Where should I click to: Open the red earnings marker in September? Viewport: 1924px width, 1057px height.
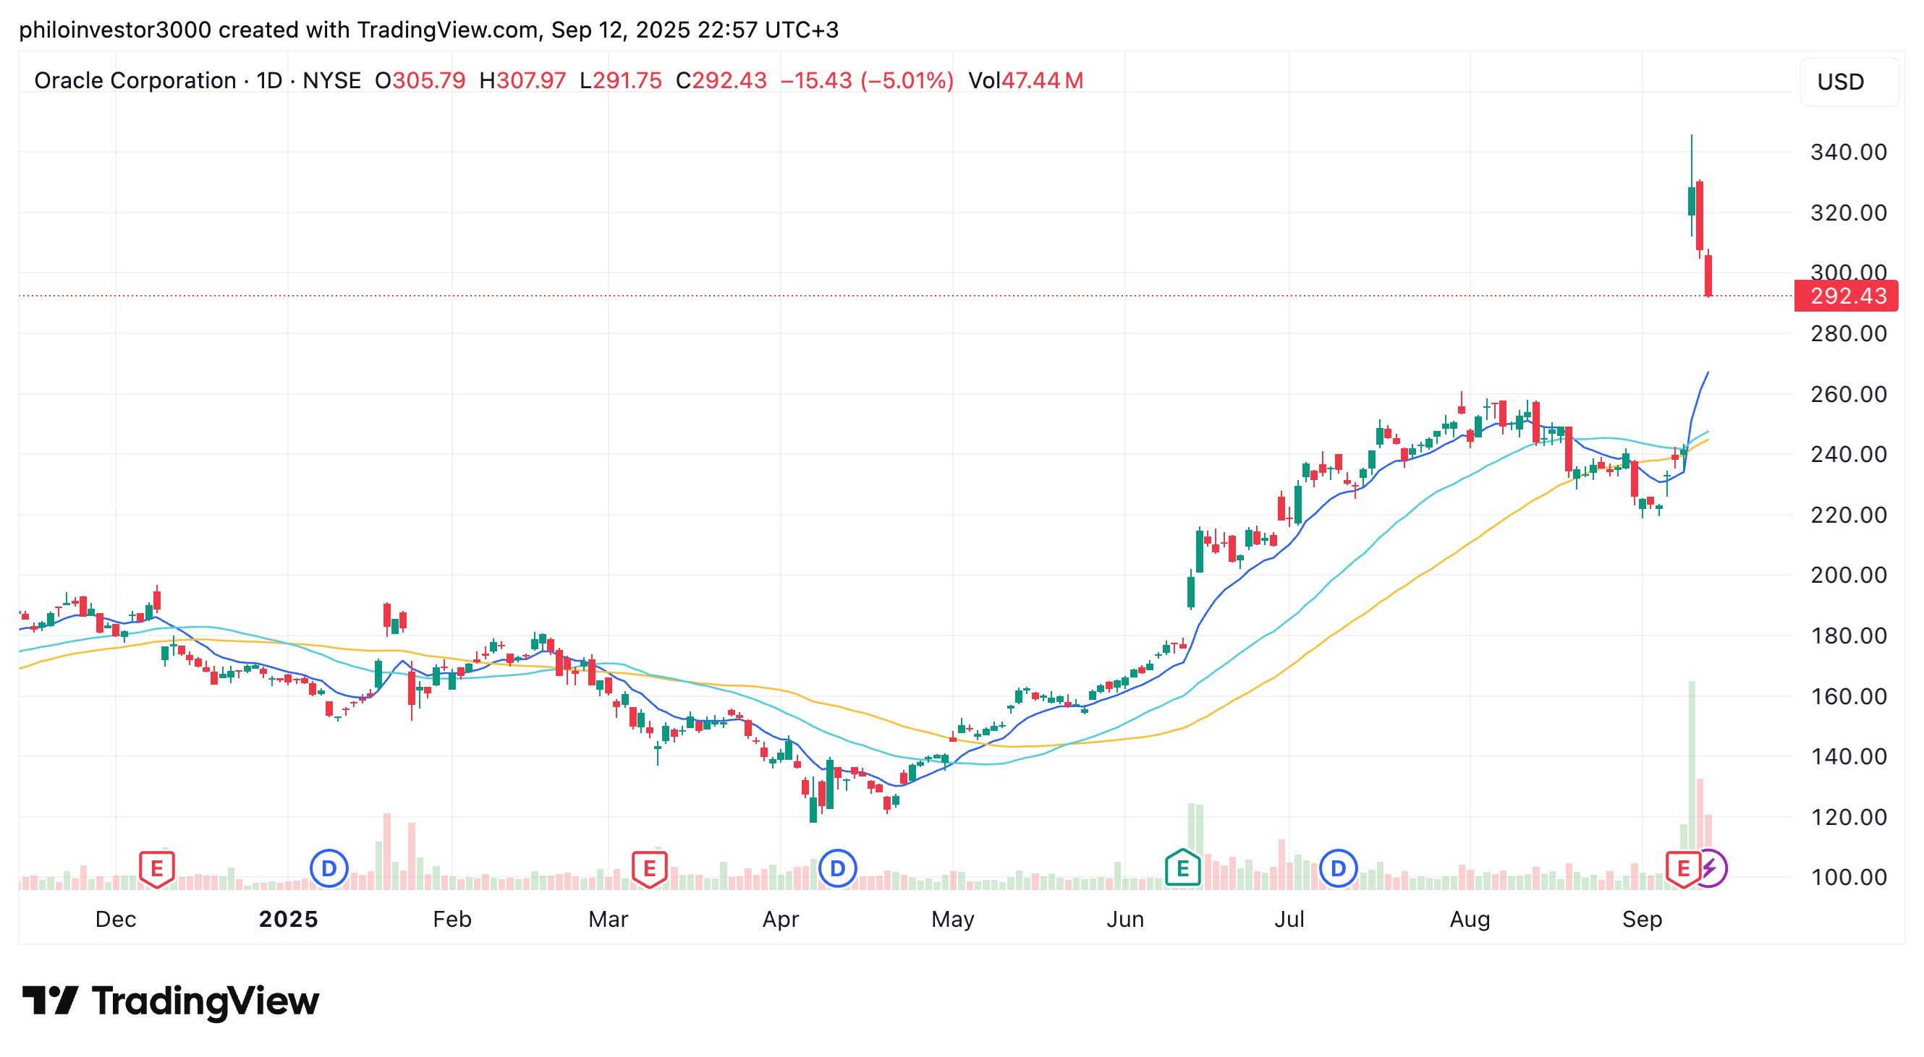coord(1683,868)
